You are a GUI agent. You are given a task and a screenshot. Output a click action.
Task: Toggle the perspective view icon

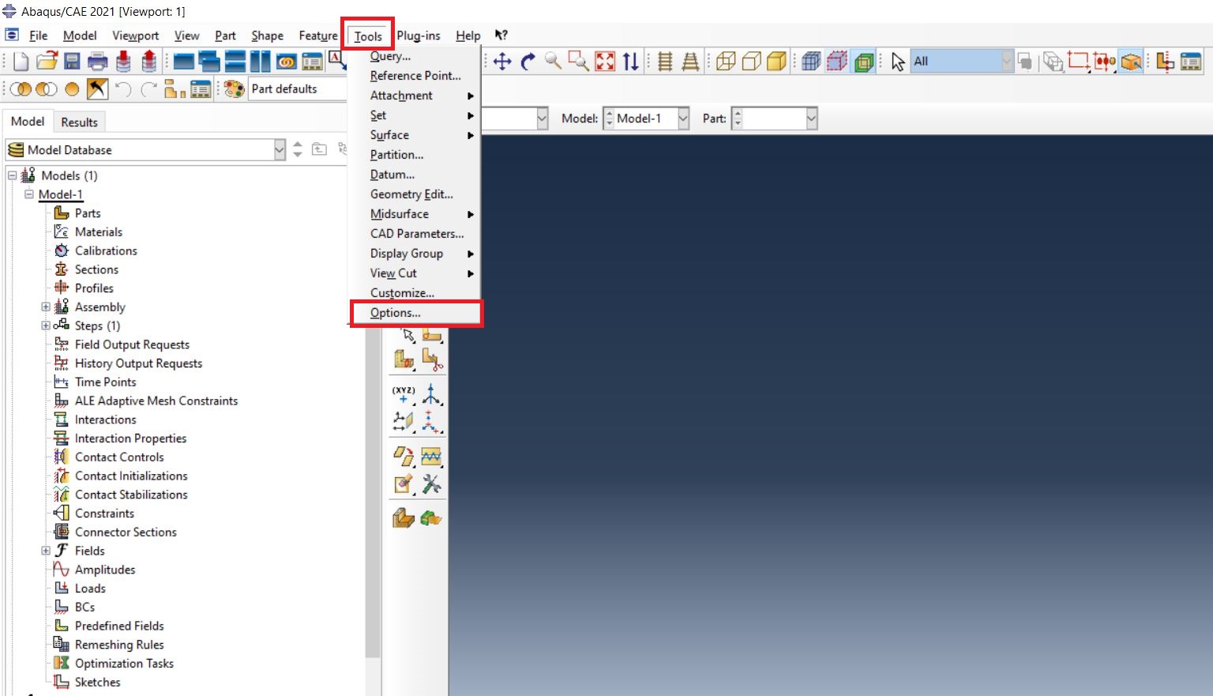pyautogui.click(x=690, y=62)
